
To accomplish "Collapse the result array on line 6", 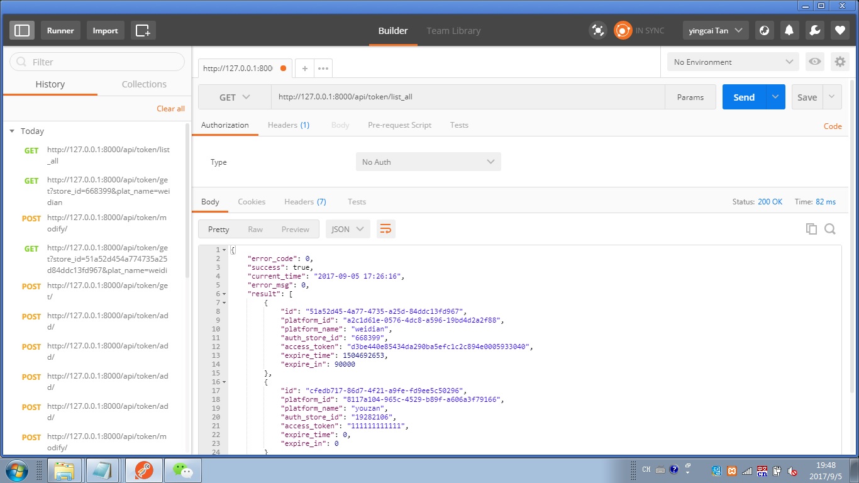I will tap(224, 294).
